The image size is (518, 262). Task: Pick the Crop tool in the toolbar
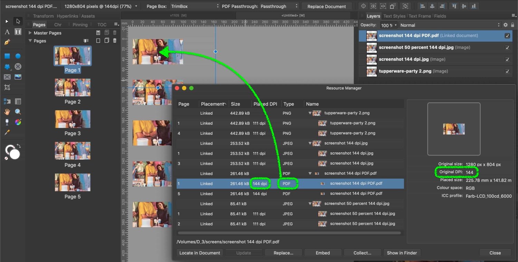click(x=7, y=88)
